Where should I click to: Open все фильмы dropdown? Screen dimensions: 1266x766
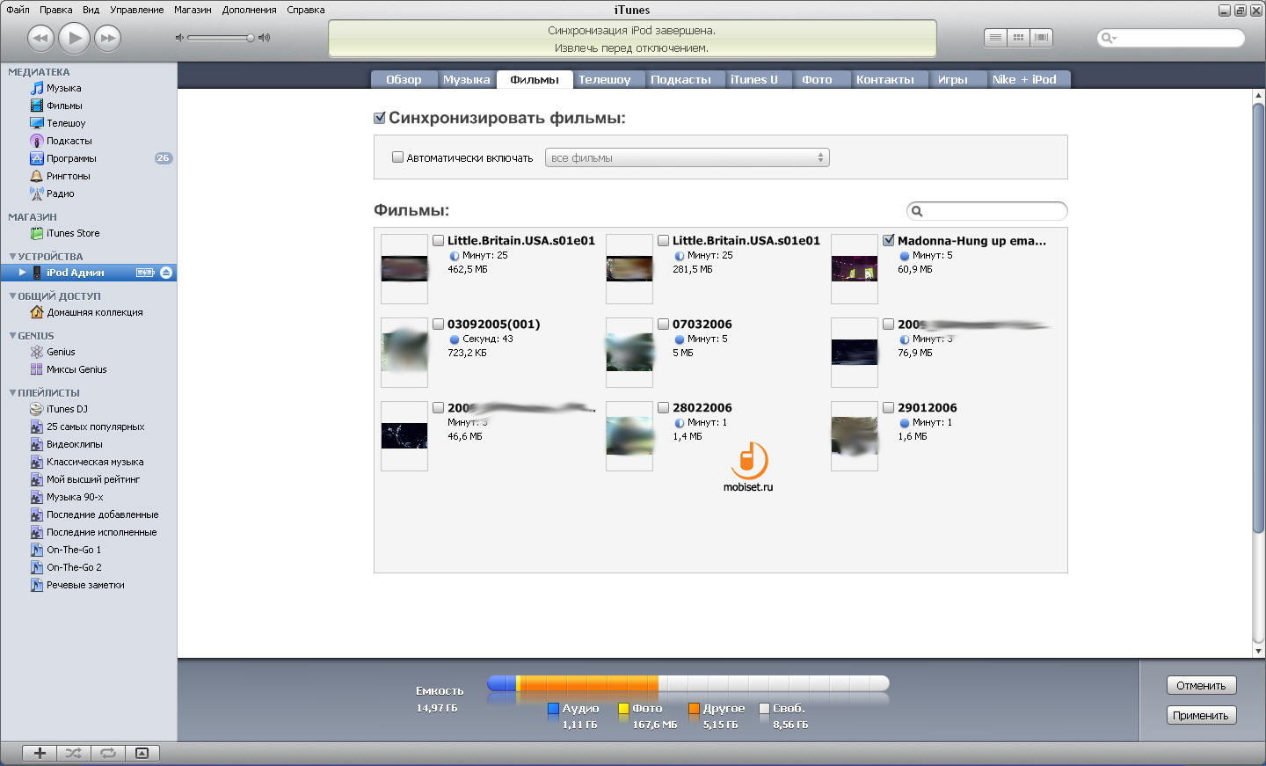(x=688, y=158)
